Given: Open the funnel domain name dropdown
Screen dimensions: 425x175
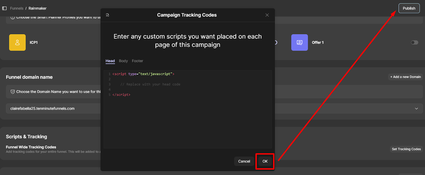Looking at the screenshot, I should point(214,109).
